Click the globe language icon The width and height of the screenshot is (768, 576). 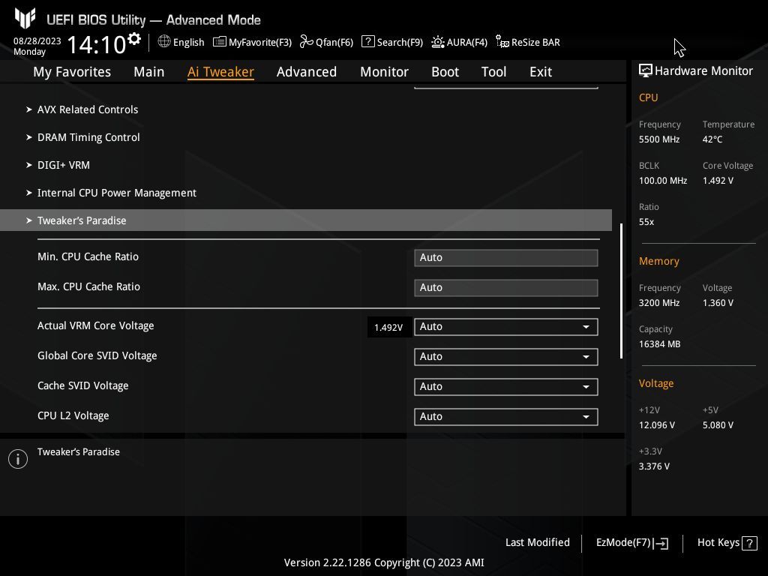(164, 41)
